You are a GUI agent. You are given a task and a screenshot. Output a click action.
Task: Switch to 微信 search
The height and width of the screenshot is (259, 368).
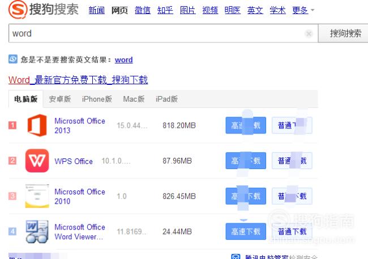[143, 10]
